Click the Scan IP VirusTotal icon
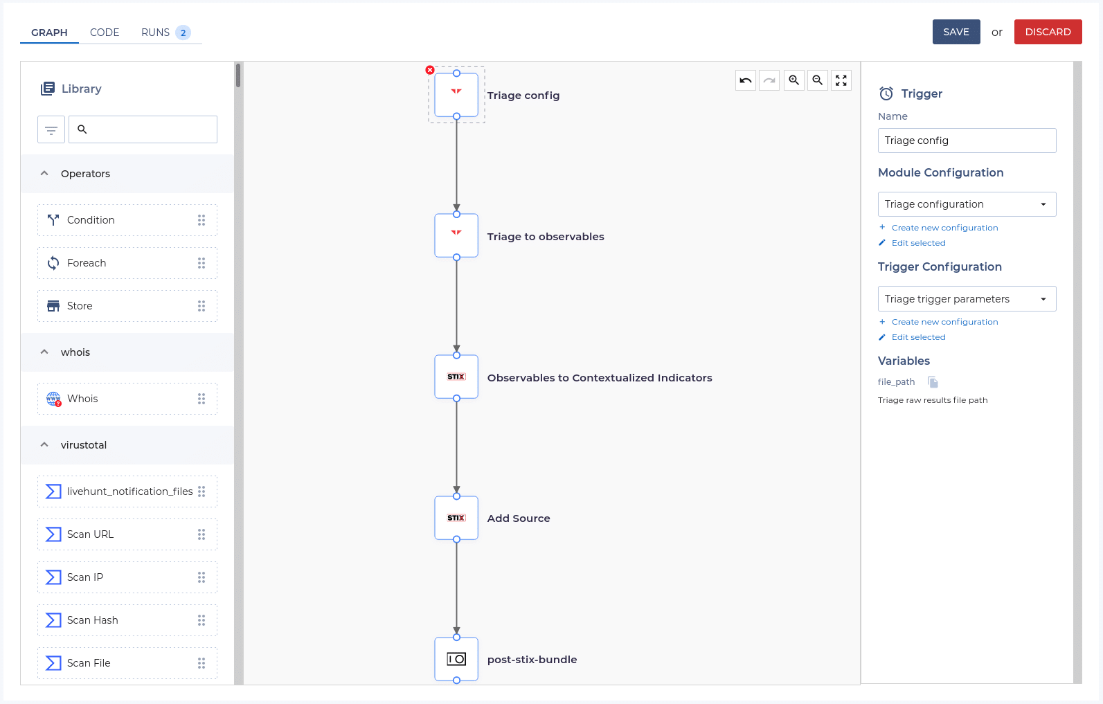 coord(53,577)
